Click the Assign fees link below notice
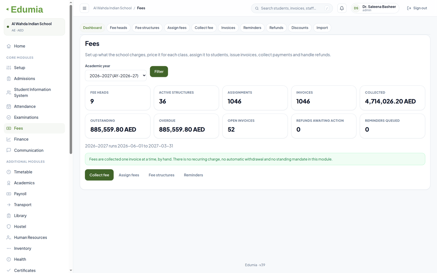Screen dimensions: 437x273 [129, 175]
